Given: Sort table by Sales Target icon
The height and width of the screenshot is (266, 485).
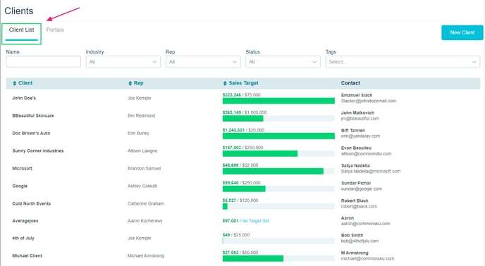Looking at the screenshot, I should click(225, 83).
